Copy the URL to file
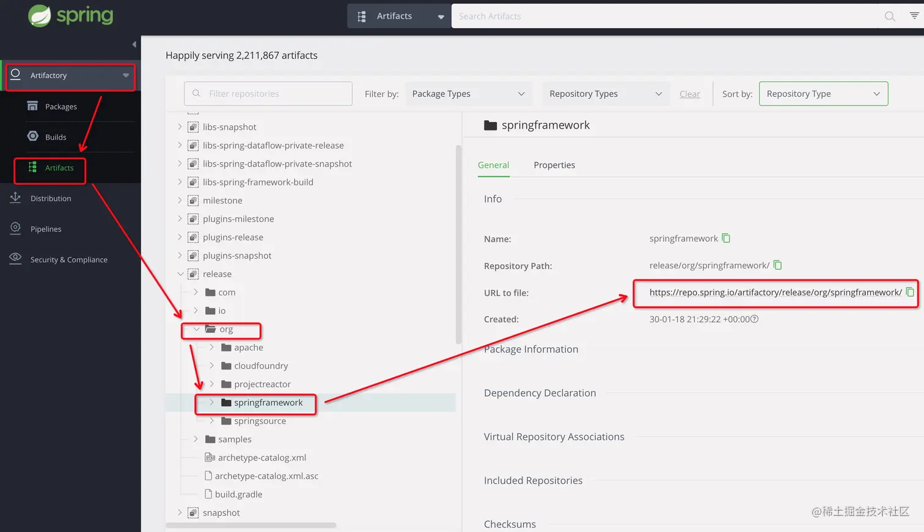Viewport: 924px width, 532px height. click(909, 292)
